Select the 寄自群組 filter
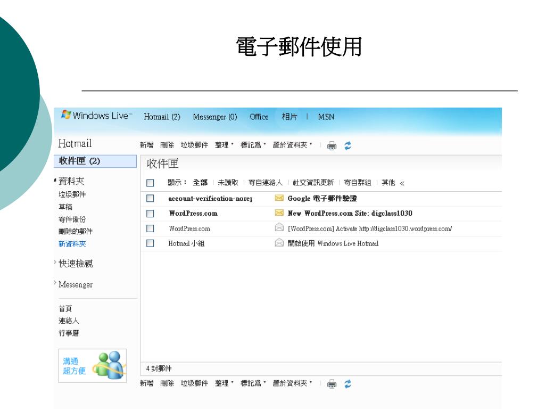 [358, 183]
